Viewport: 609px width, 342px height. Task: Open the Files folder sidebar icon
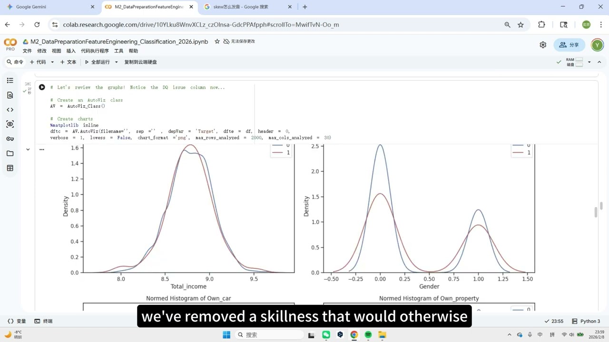(x=10, y=153)
